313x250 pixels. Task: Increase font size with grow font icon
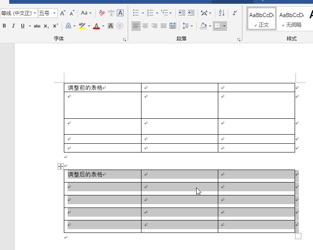(63, 13)
